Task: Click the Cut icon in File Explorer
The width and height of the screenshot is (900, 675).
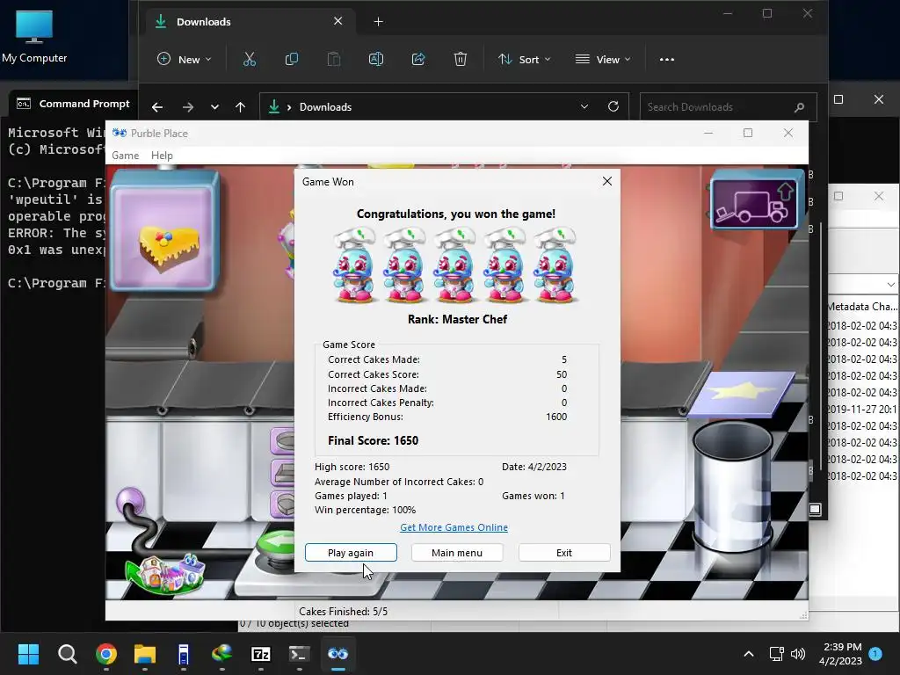Action: [249, 59]
